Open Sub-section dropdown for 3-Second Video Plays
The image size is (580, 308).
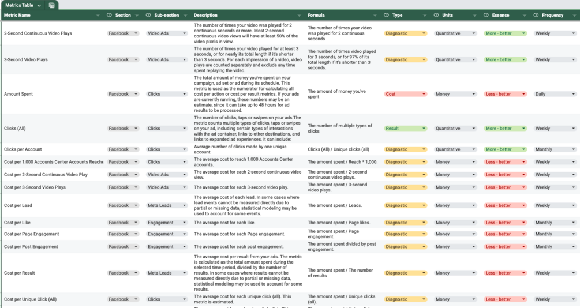pyautogui.click(x=166, y=59)
